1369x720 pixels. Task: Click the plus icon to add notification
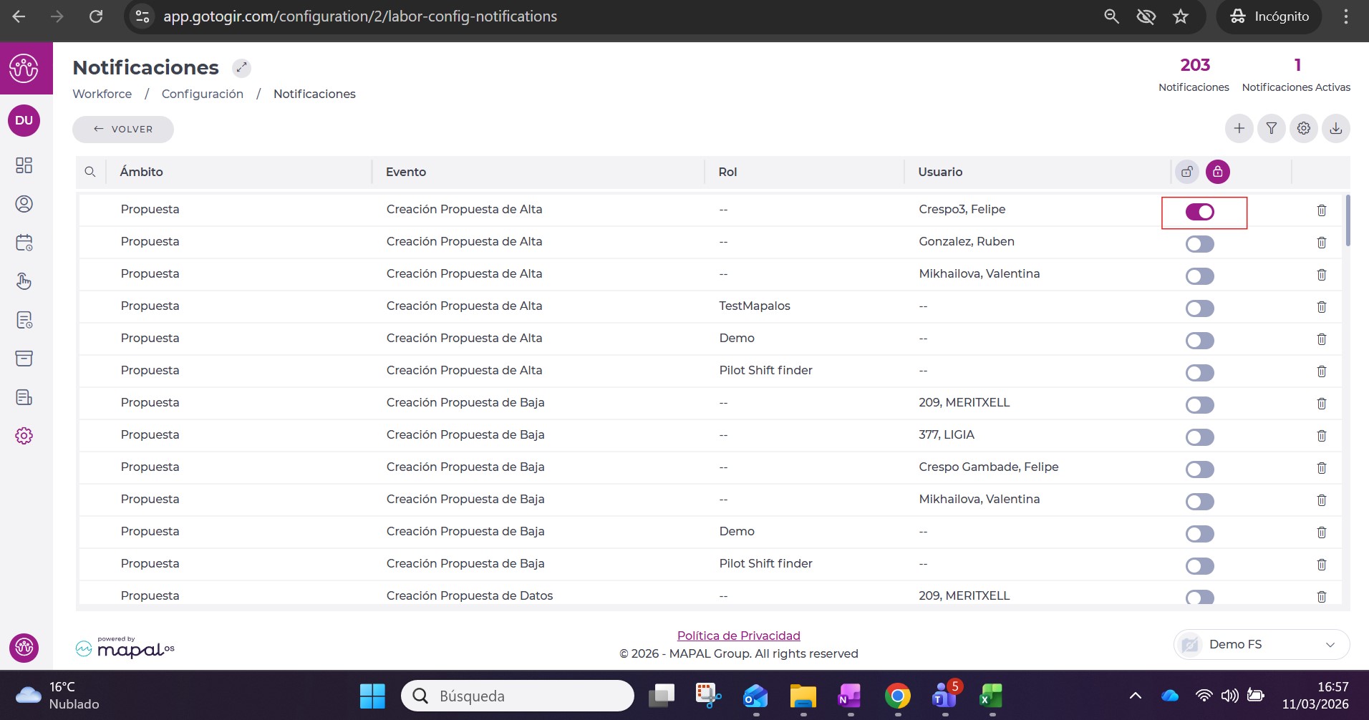point(1239,129)
